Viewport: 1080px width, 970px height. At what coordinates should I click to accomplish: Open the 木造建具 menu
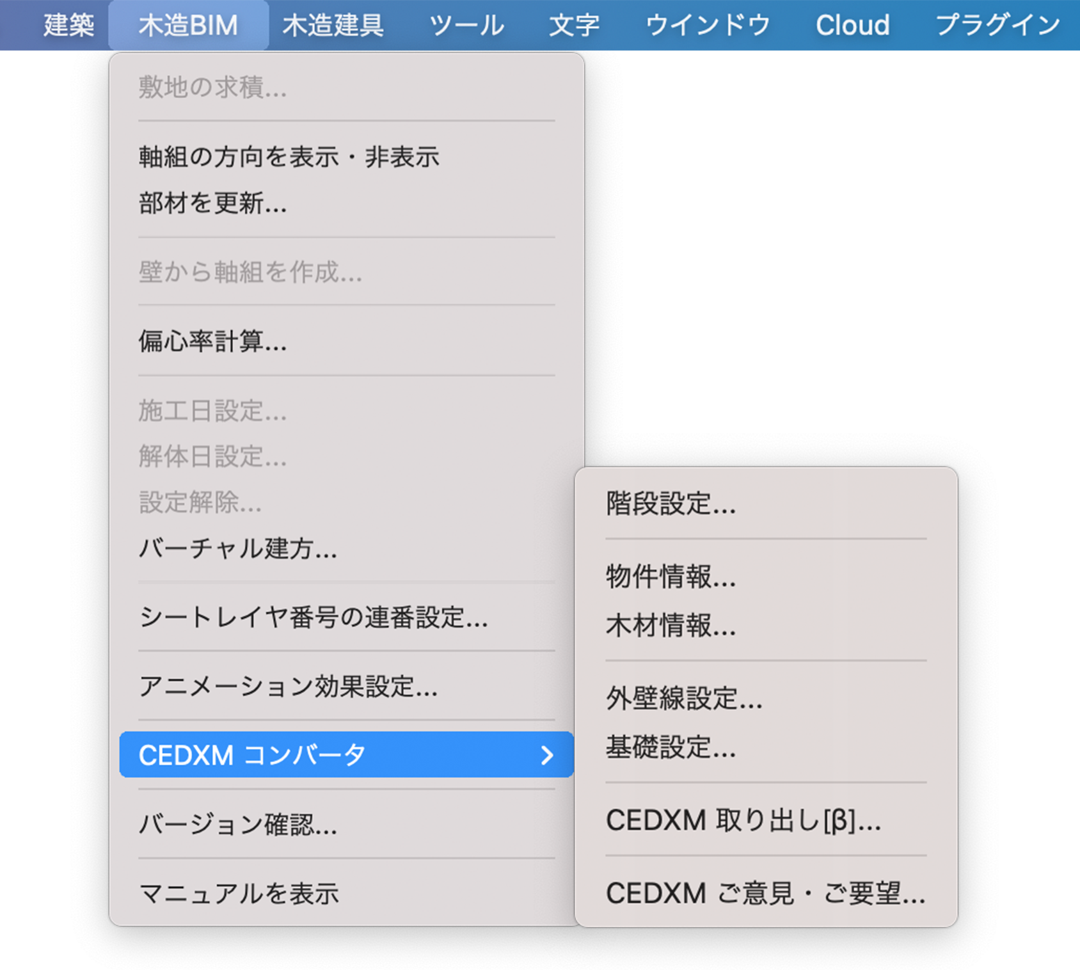pos(333,25)
